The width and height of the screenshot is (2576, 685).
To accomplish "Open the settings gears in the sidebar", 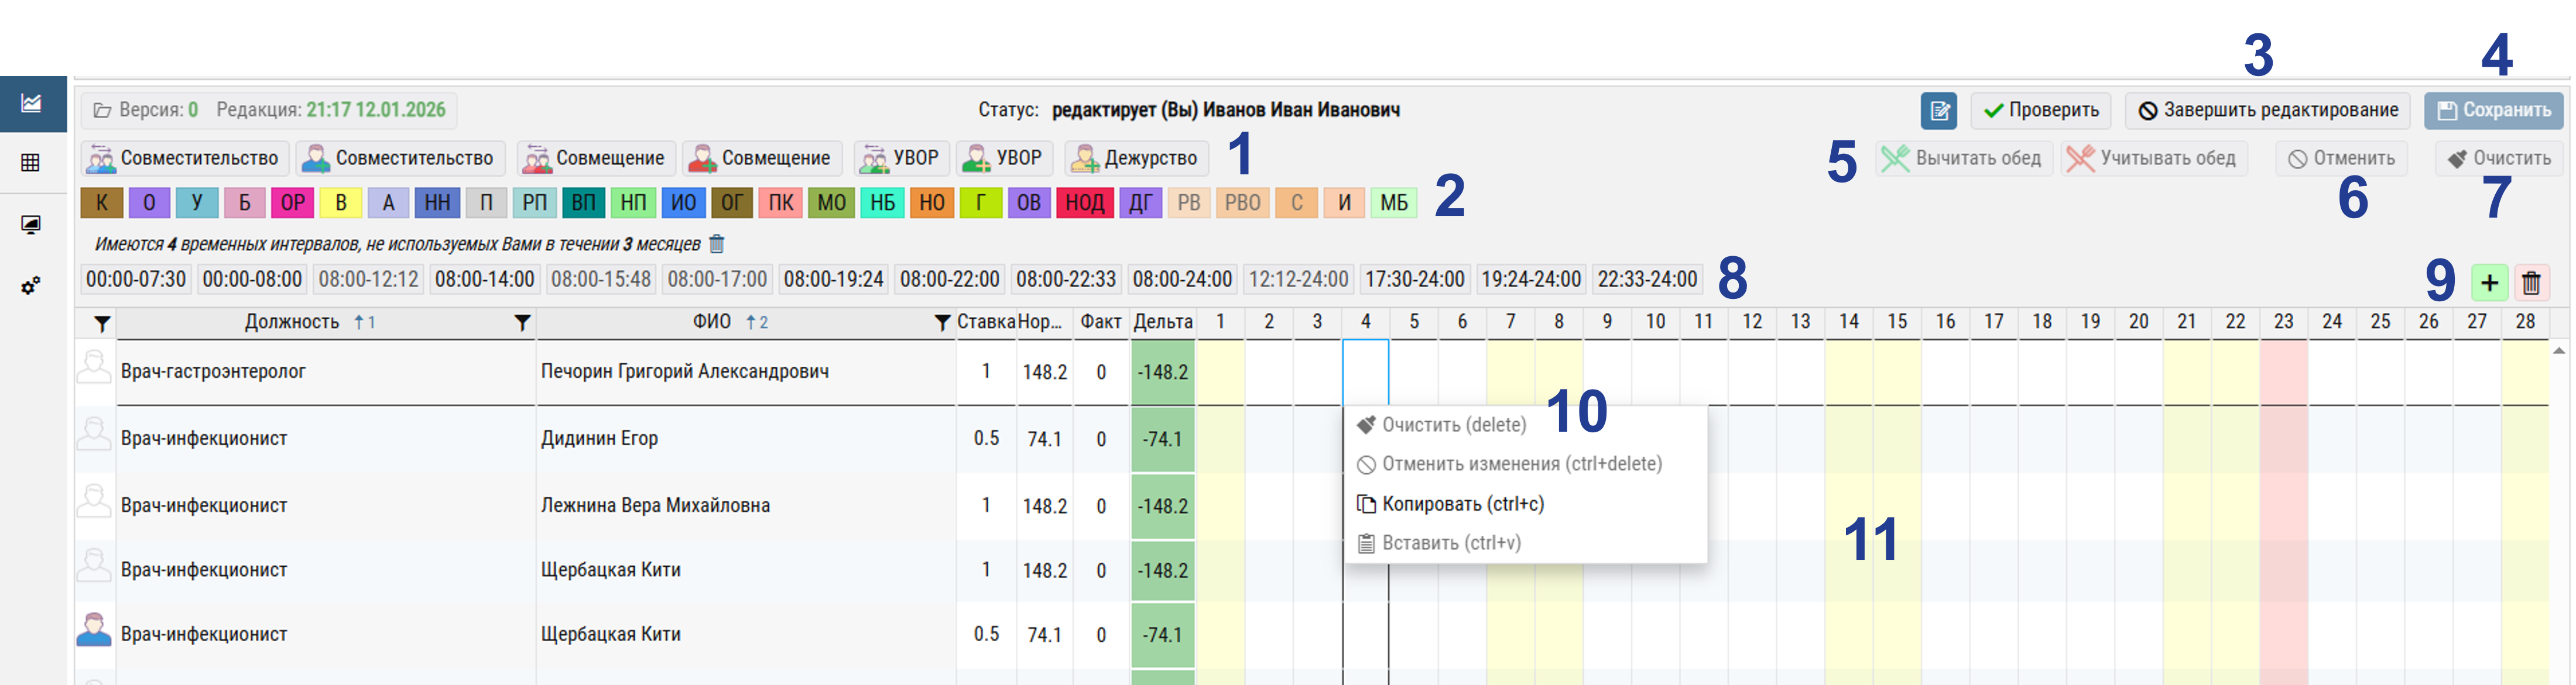I will (x=31, y=285).
